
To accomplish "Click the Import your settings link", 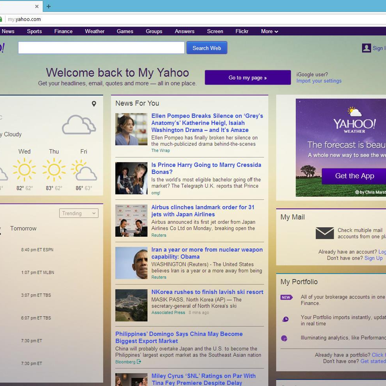I will (x=318, y=81).
